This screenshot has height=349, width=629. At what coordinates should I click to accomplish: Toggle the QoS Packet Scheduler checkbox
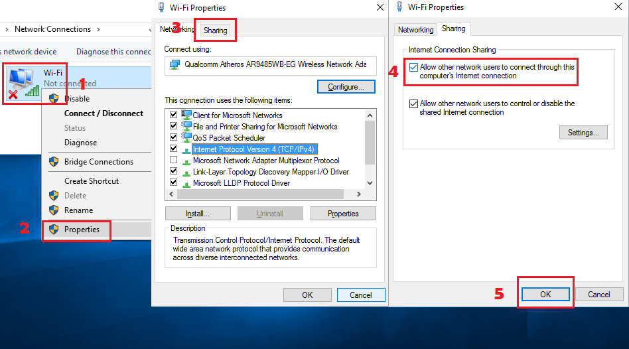pos(173,137)
